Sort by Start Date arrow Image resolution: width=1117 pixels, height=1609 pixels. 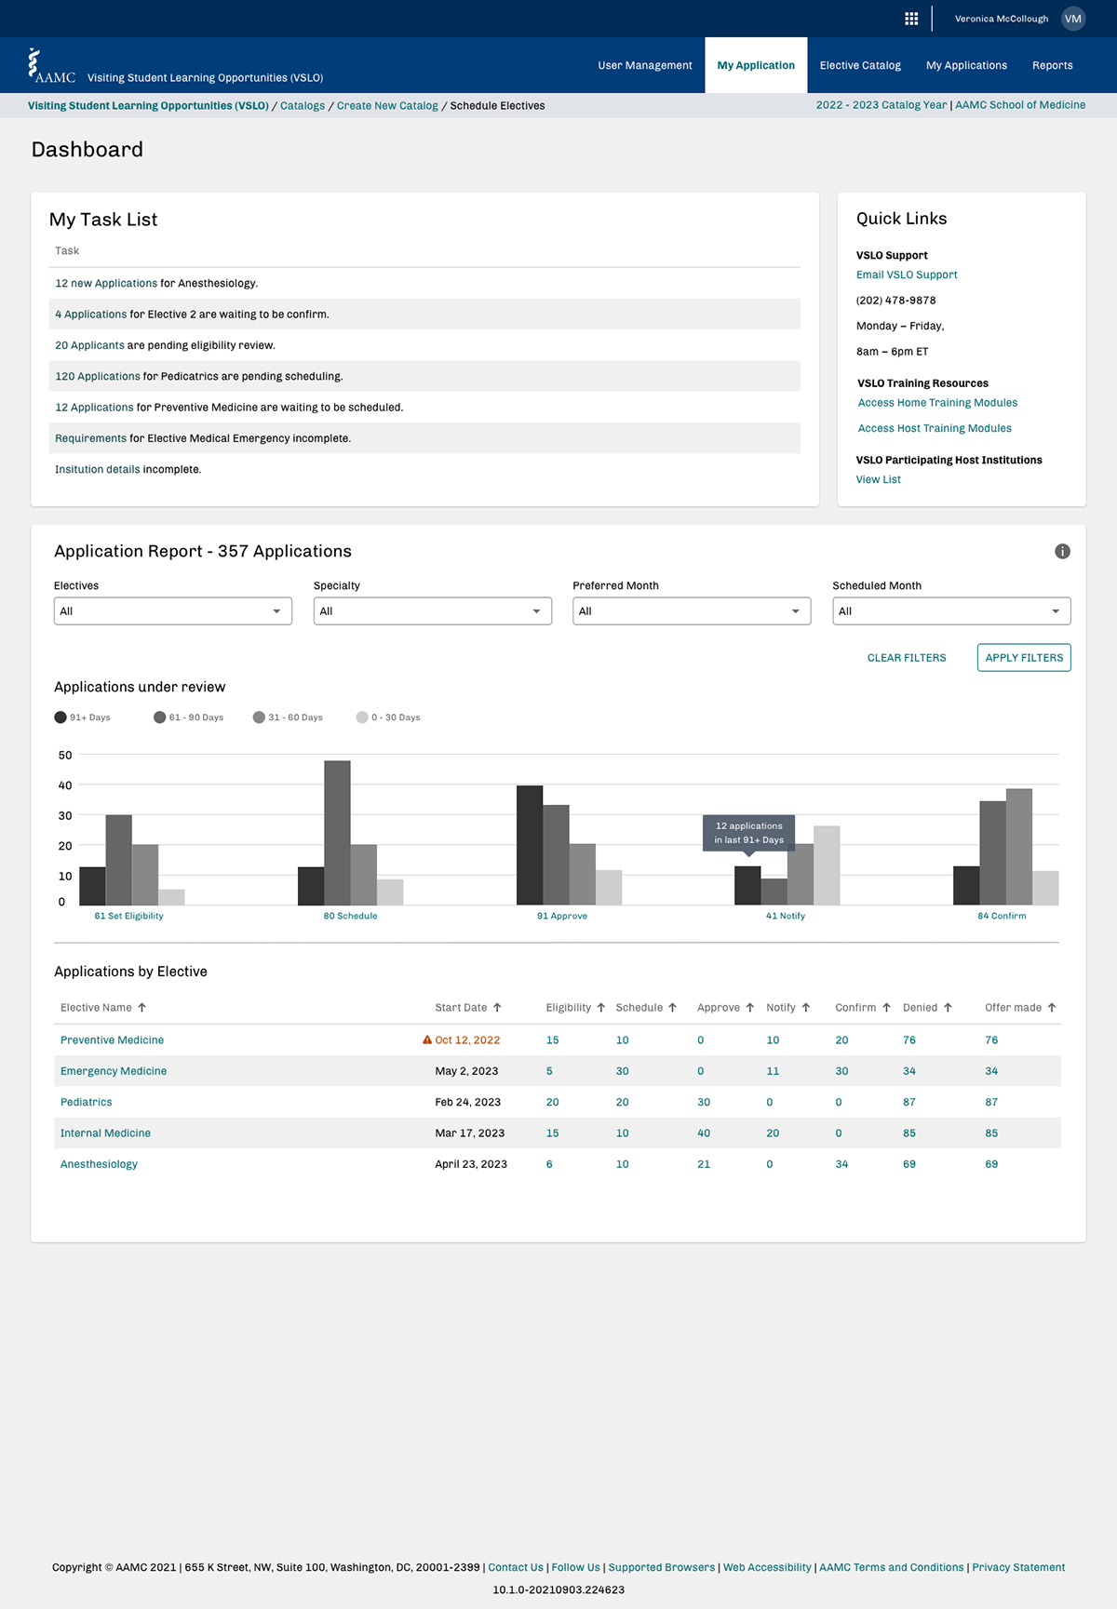tap(497, 1008)
